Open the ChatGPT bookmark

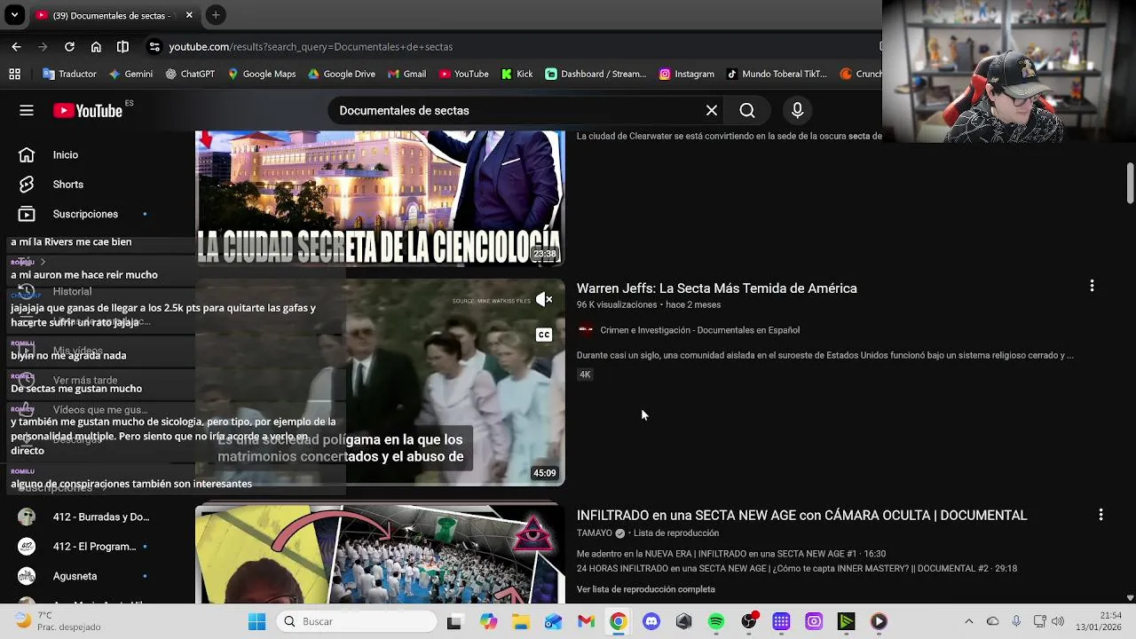(x=190, y=74)
